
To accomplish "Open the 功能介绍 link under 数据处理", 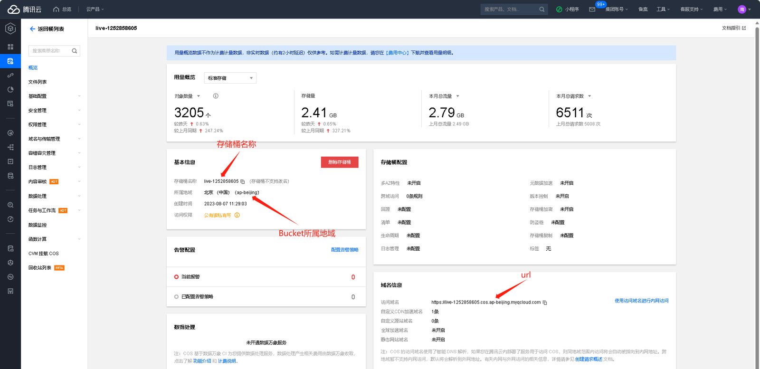I will click(x=202, y=361).
